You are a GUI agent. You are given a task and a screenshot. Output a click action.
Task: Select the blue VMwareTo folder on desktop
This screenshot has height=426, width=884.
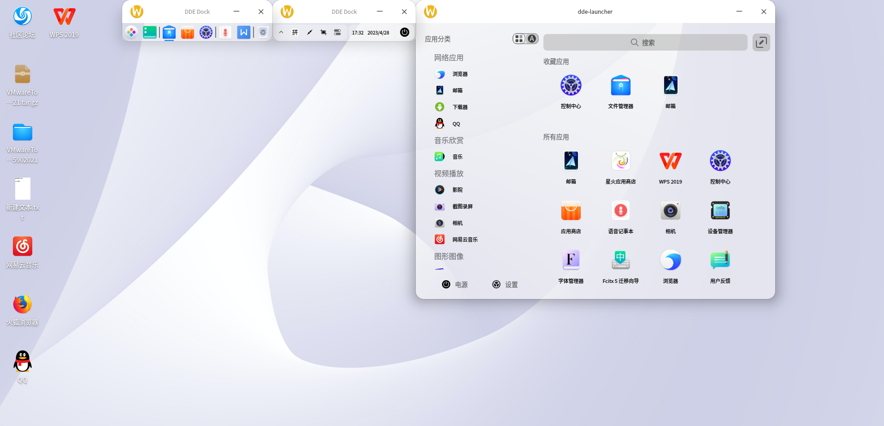click(x=22, y=143)
